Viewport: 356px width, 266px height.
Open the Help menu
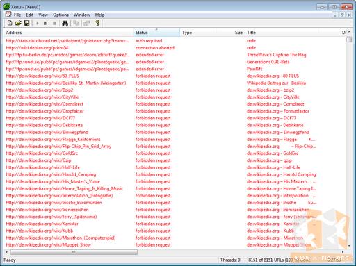[99, 15]
